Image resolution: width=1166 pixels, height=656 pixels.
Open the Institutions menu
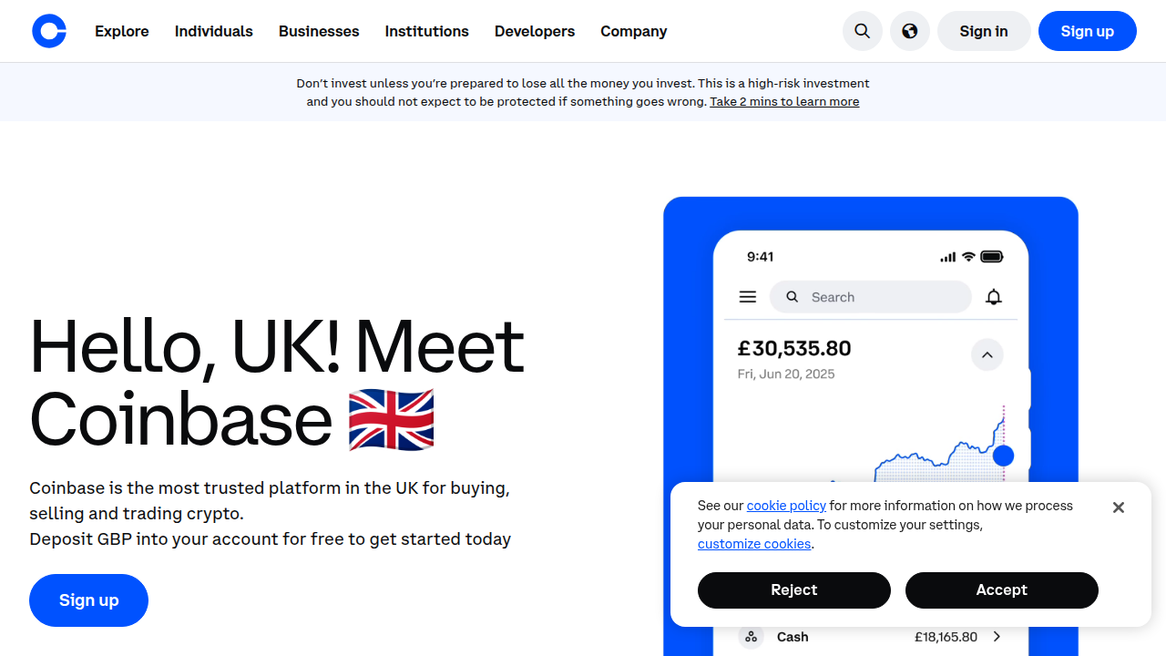[x=426, y=31]
